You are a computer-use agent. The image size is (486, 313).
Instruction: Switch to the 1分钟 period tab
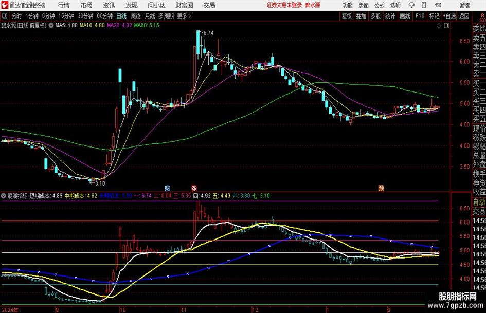tap(31, 16)
